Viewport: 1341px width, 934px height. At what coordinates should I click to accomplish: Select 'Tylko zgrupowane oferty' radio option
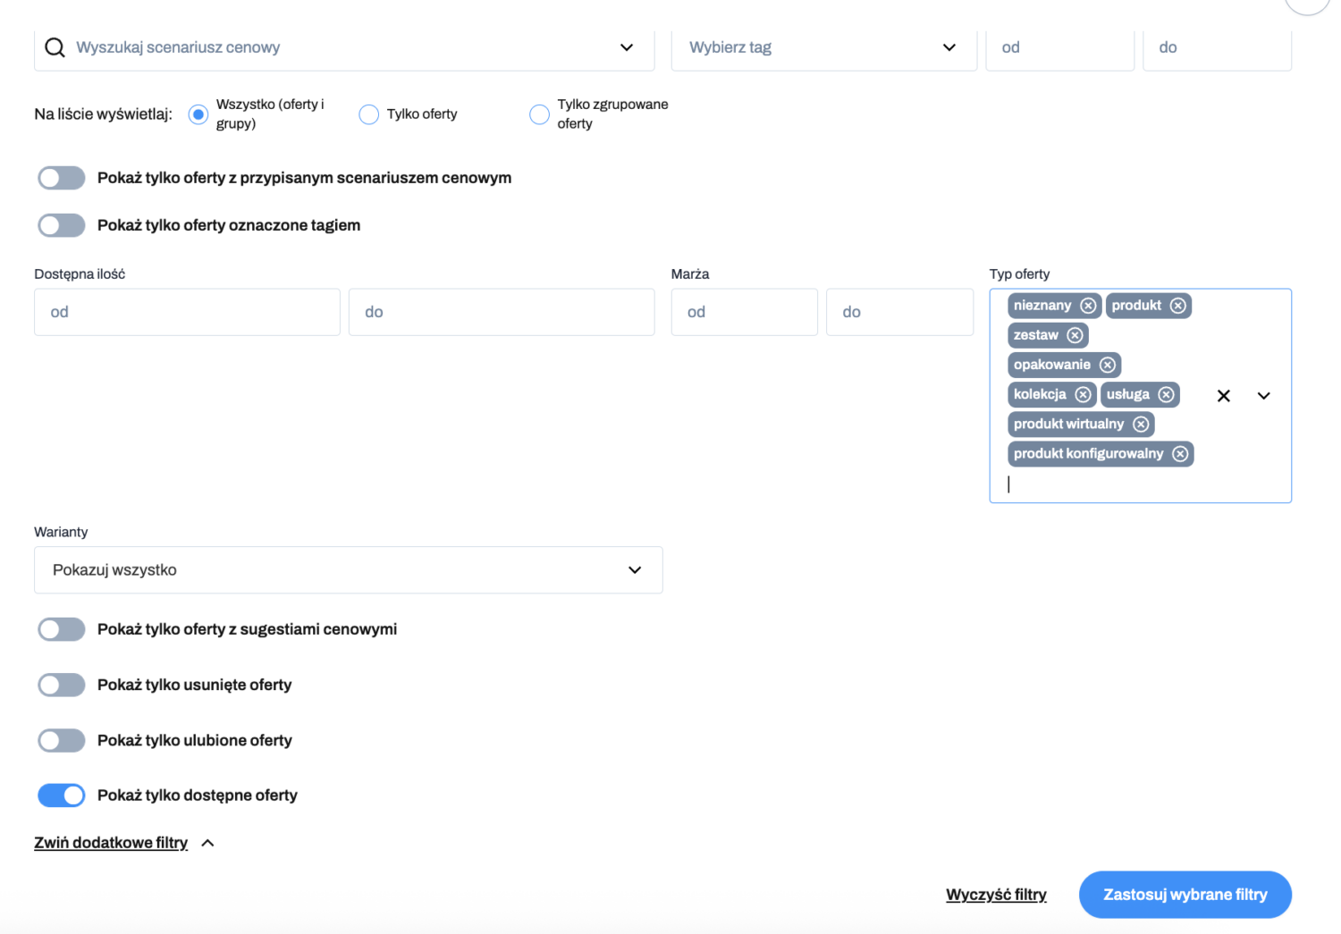tap(539, 114)
